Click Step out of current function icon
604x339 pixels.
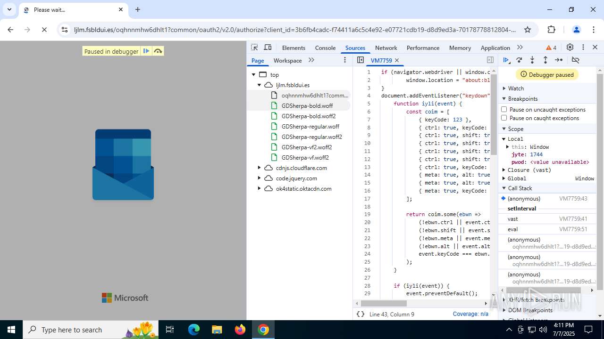point(545,60)
